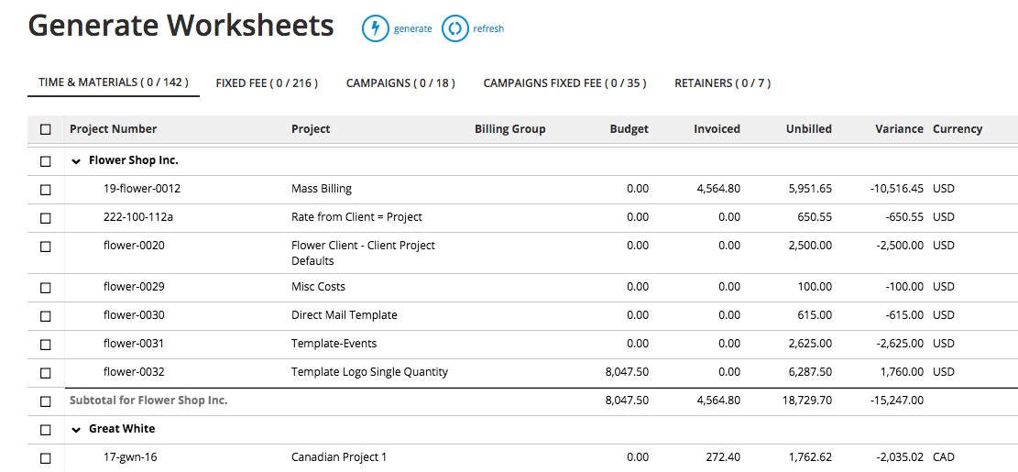Switch to Time & Materials tab
The height and width of the screenshot is (472, 1018).
(114, 82)
